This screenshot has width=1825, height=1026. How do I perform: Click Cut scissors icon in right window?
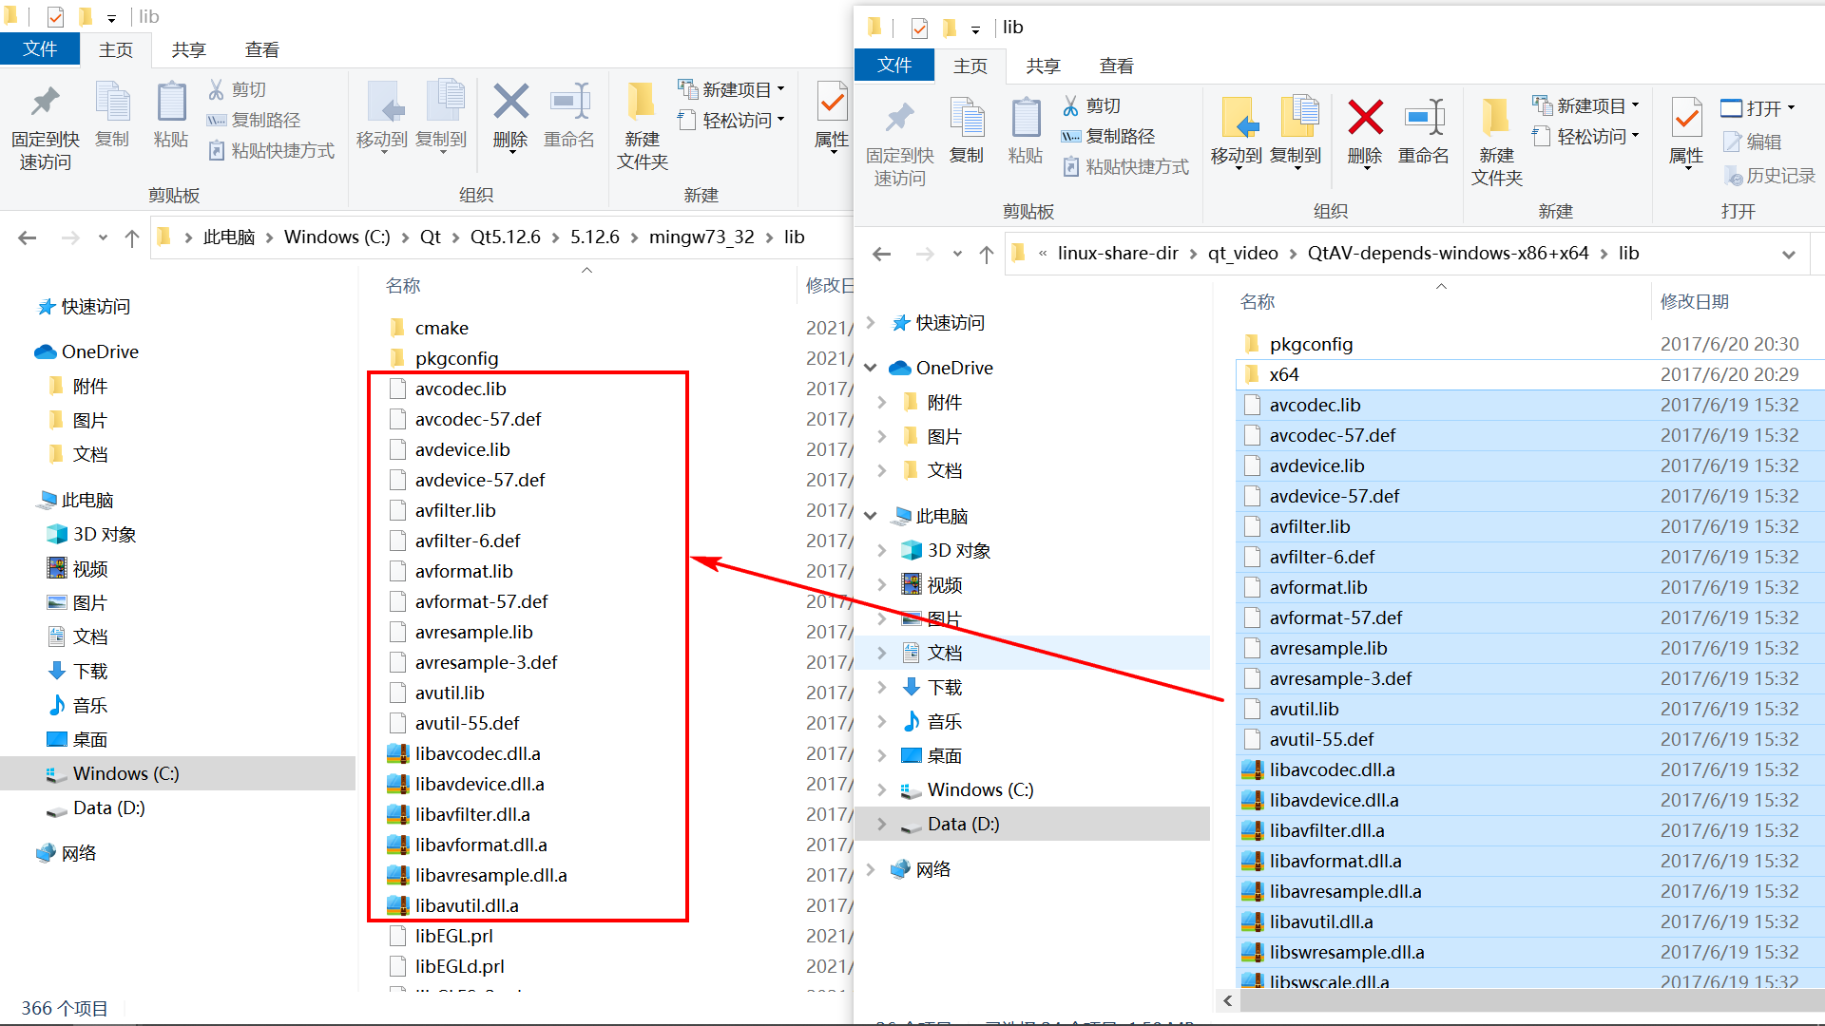coord(1071,105)
